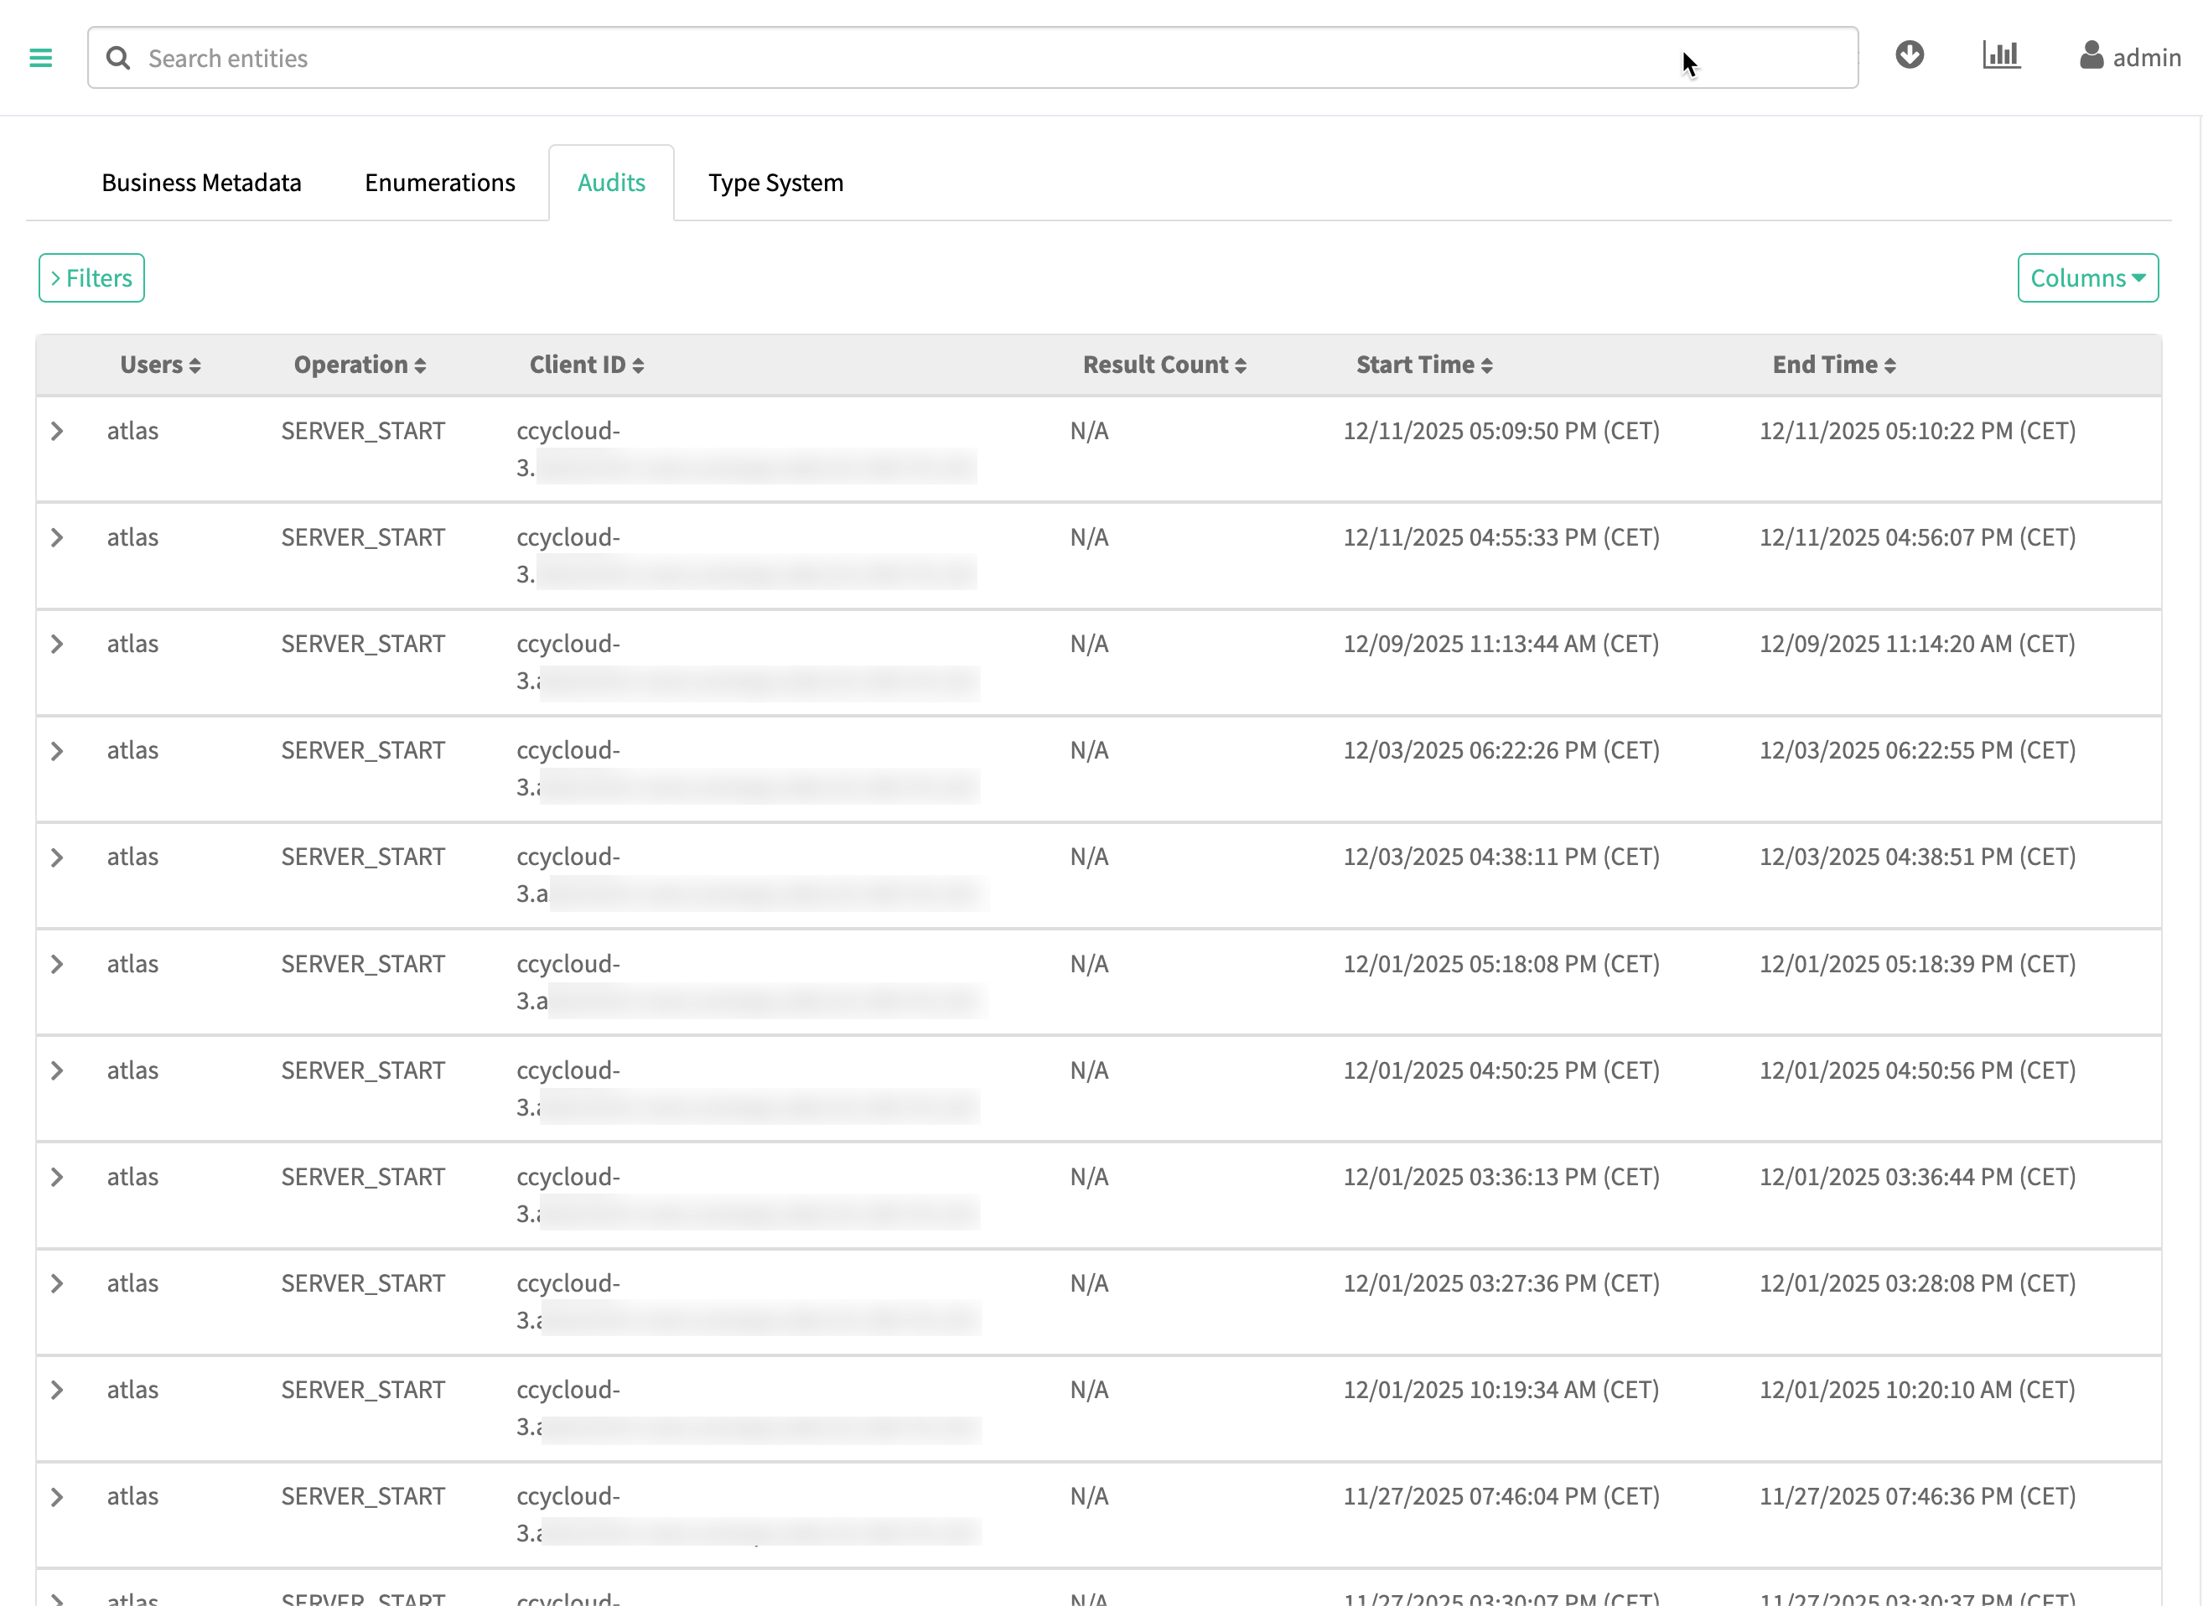Screen dimensions: 2203x1606
Task: Expand audit row started 11/27/2025 07:46:04 PM
Action: (x=57, y=1497)
